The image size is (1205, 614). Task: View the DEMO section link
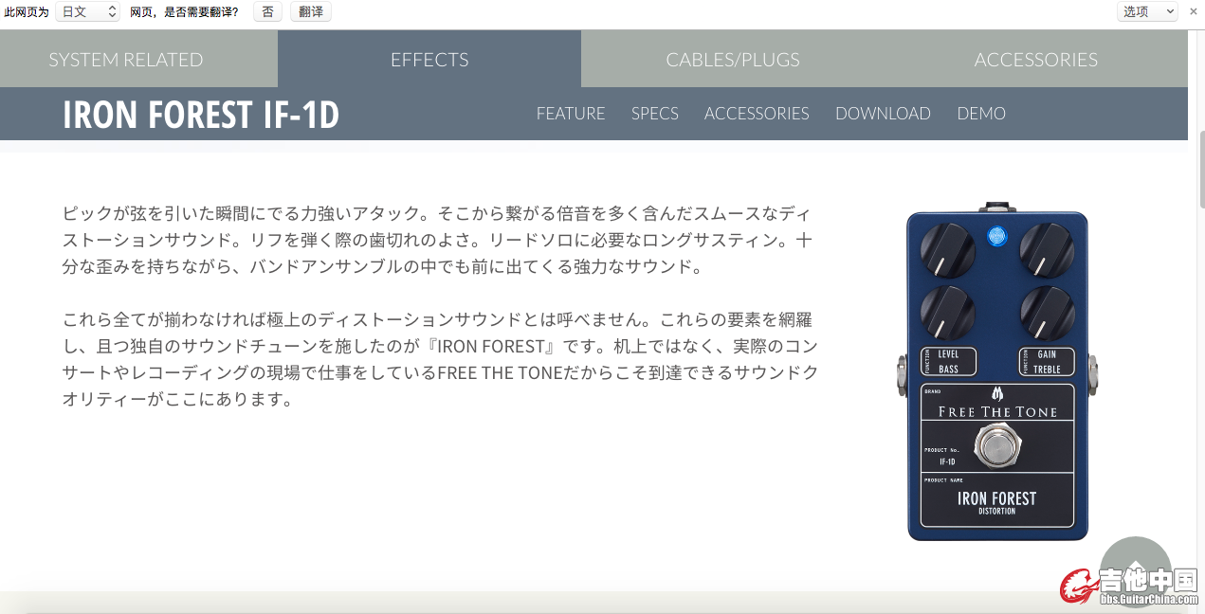click(981, 113)
